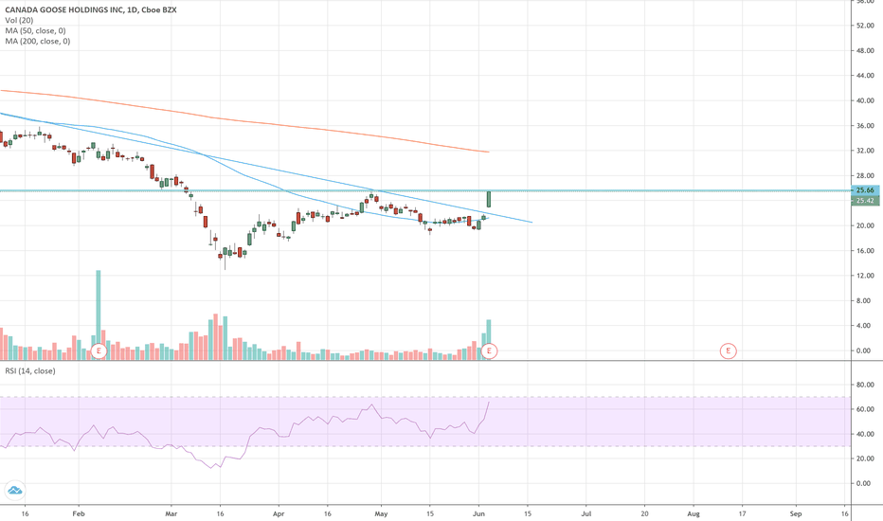Image resolution: width=883 pixels, height=521 pixels.
Task: Select the Vol (20) indicator label
Action: [19, 20]
